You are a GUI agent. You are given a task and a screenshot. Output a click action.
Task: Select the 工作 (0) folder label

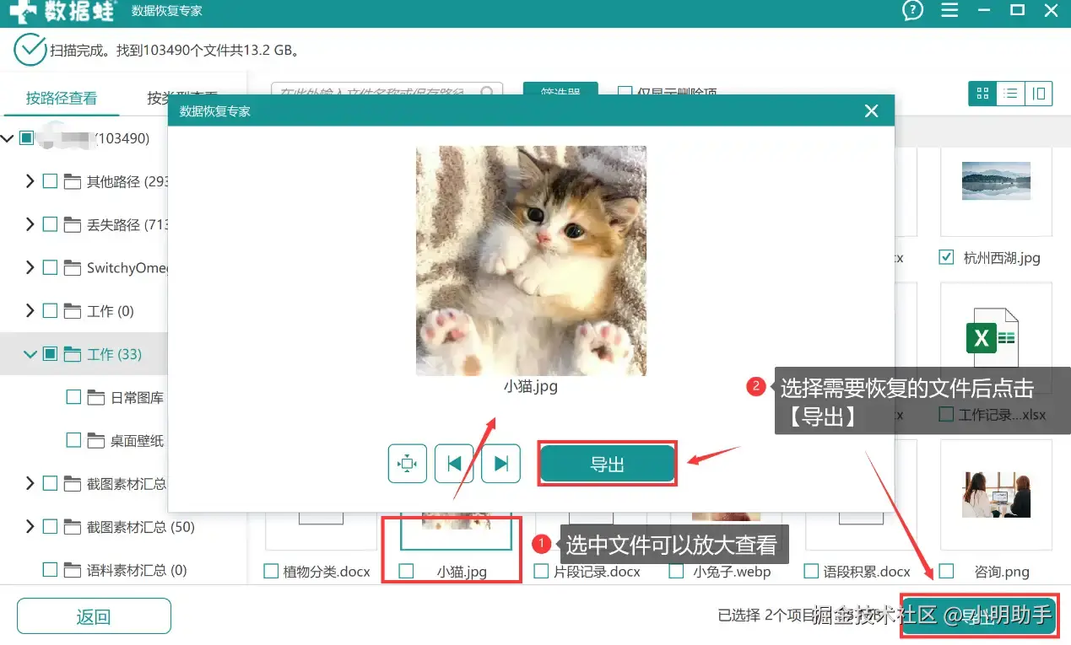(x=111, y=311)
